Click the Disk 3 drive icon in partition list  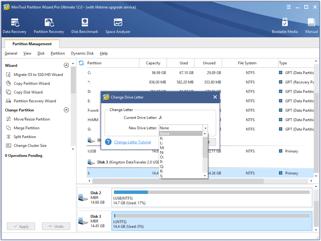(91, 162)
